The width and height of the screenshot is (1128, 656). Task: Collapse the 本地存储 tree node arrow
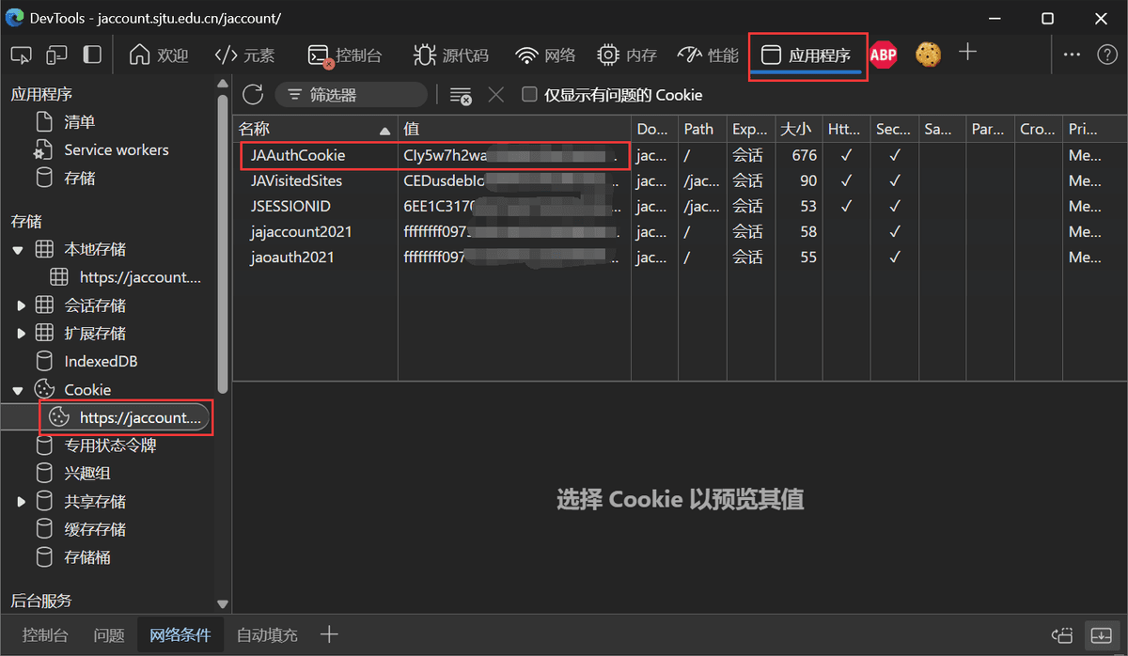pos(18,250)
